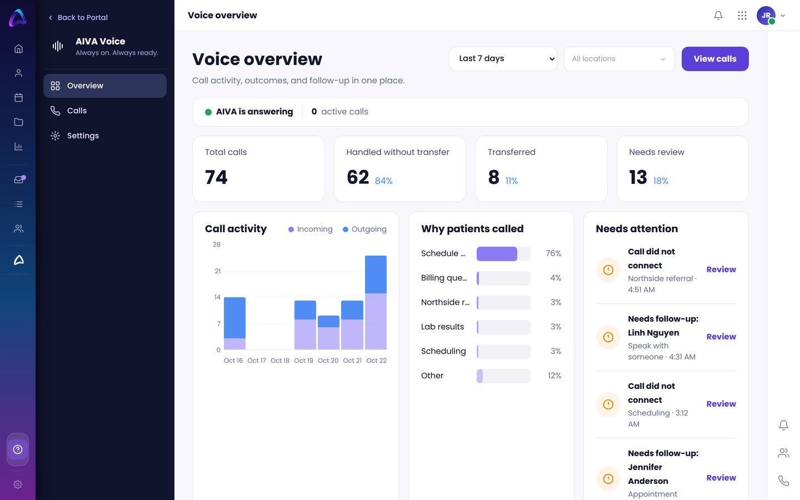Open the home icon in left rail
Viewport: 800px width, 500px height.
18,49
